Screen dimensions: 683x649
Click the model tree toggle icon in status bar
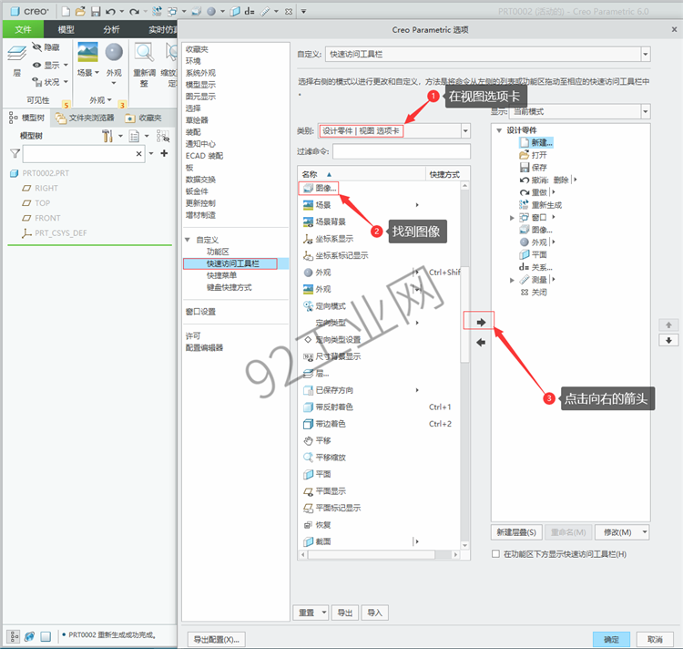(14, 636)
